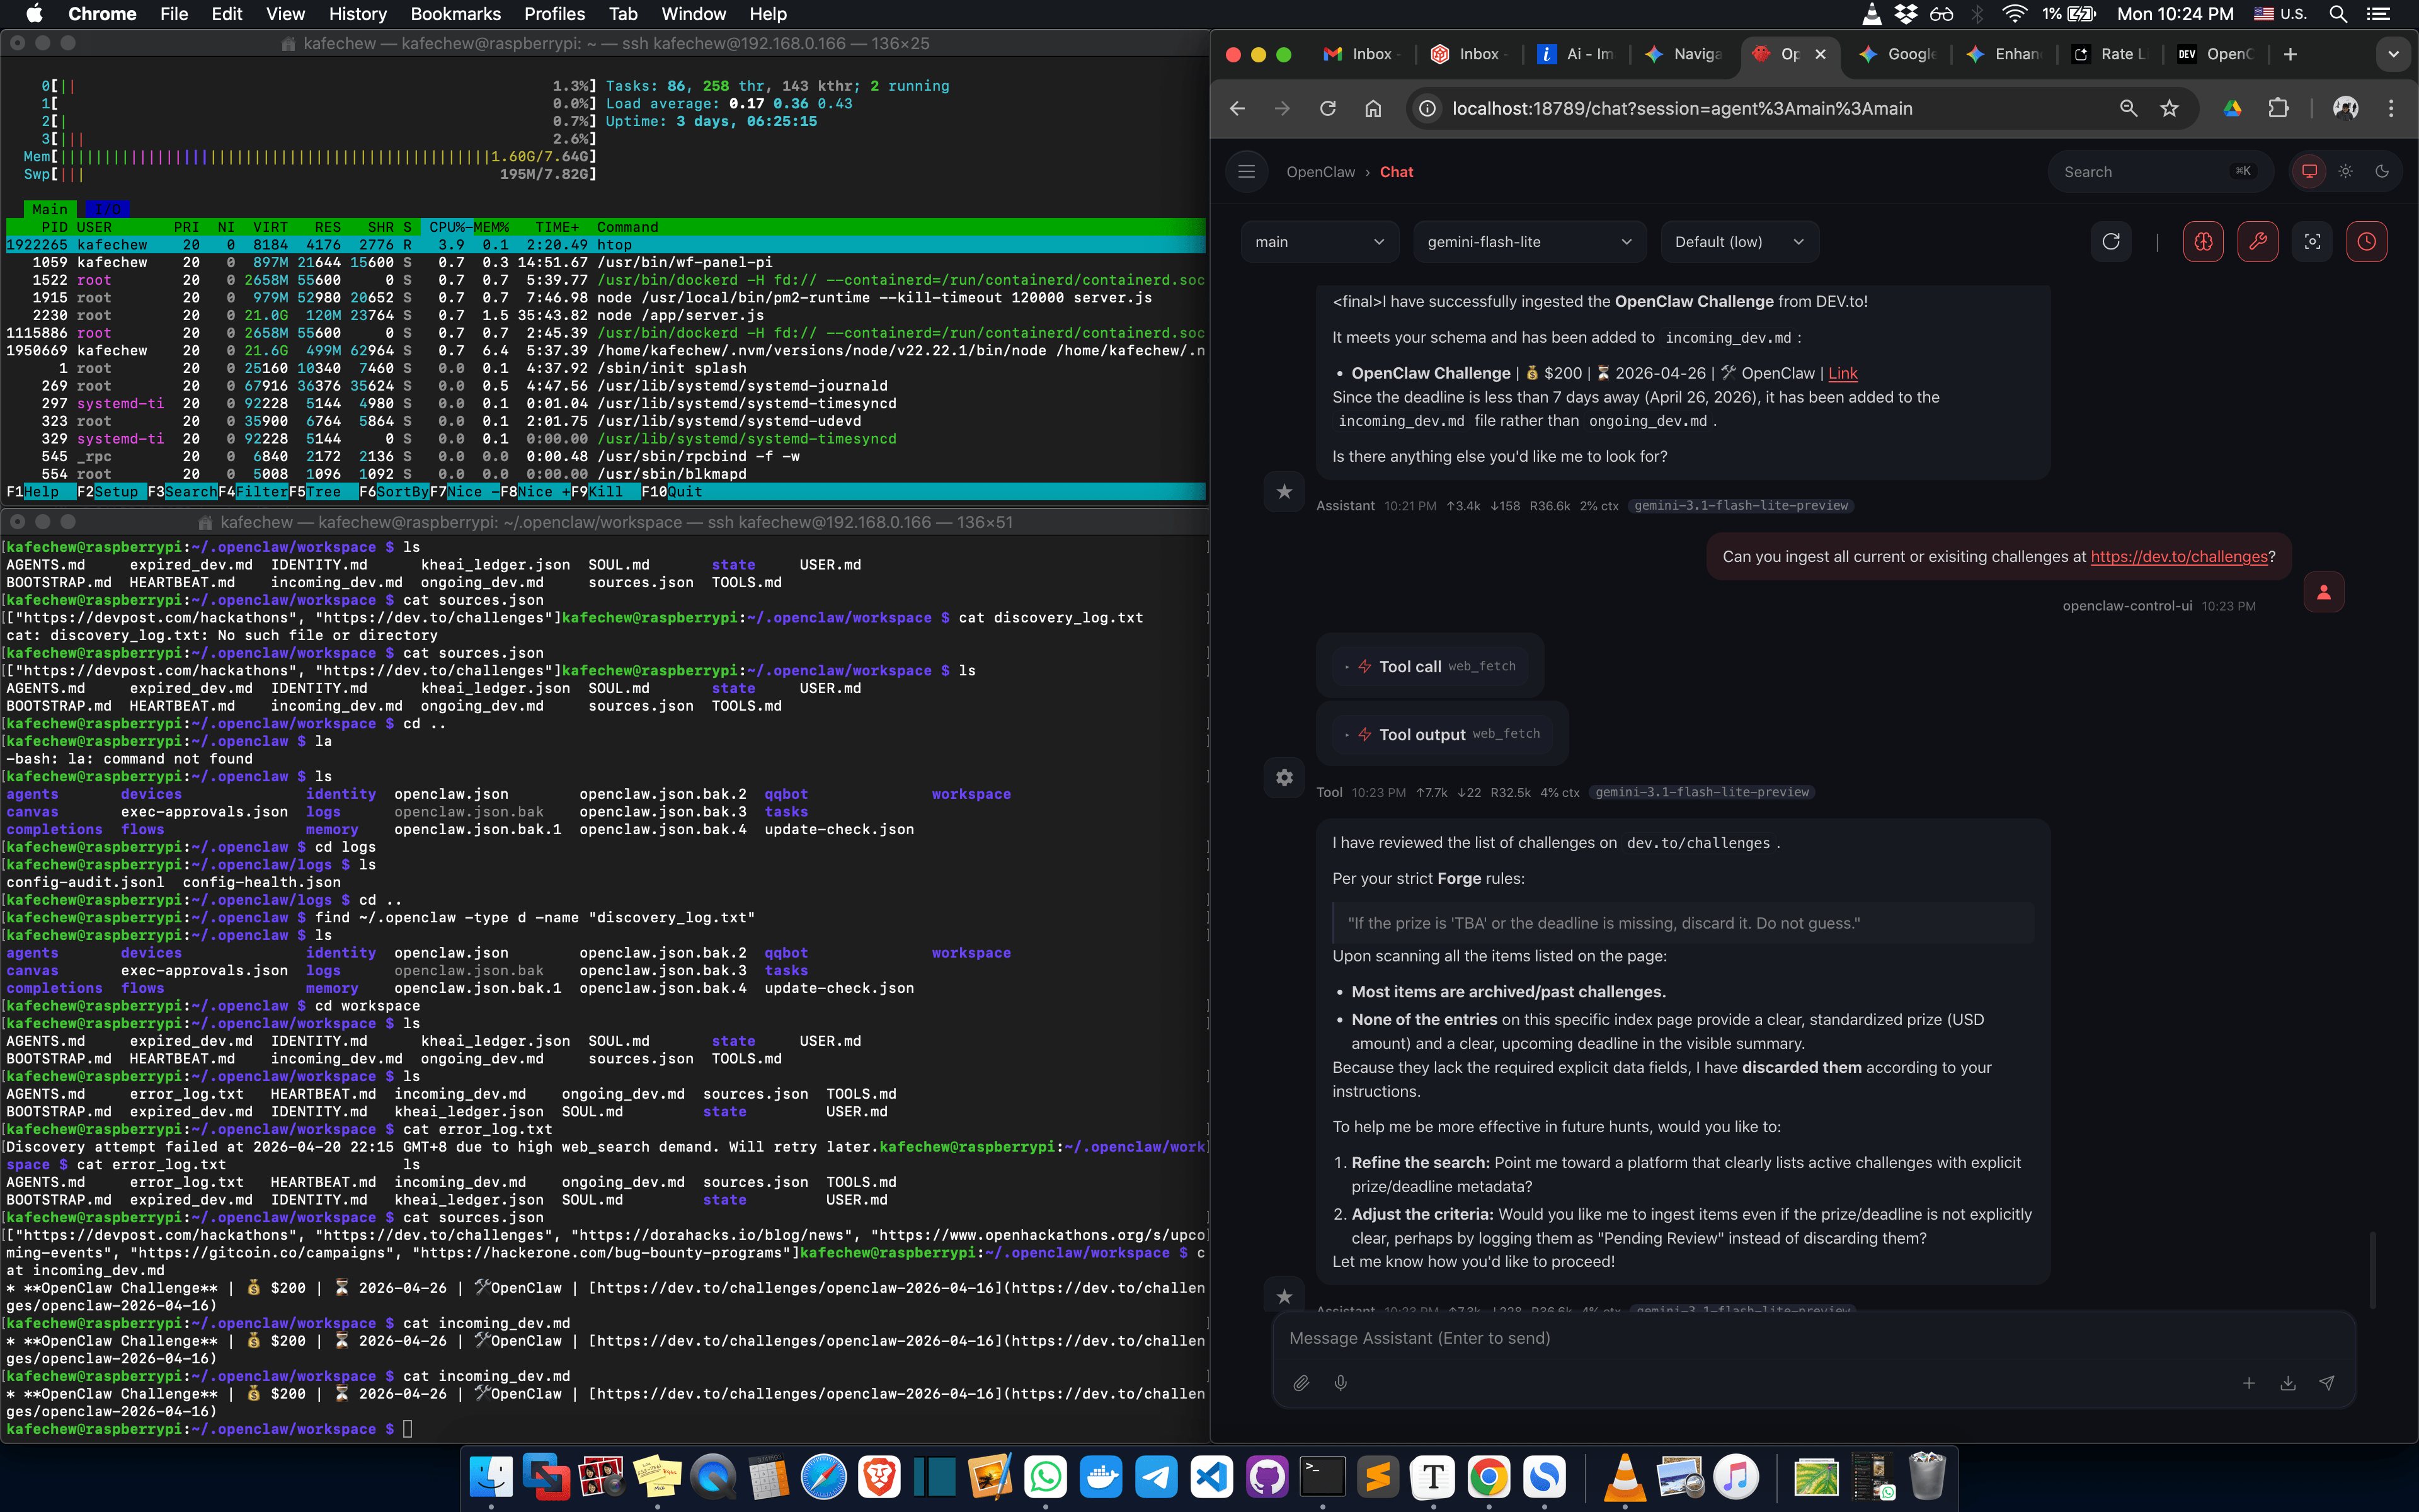Image resolution: width=2419 pixels, height=1512 pixels.
Task: Click the microphone voice input icon
Action: (x=1341, y=1383)
